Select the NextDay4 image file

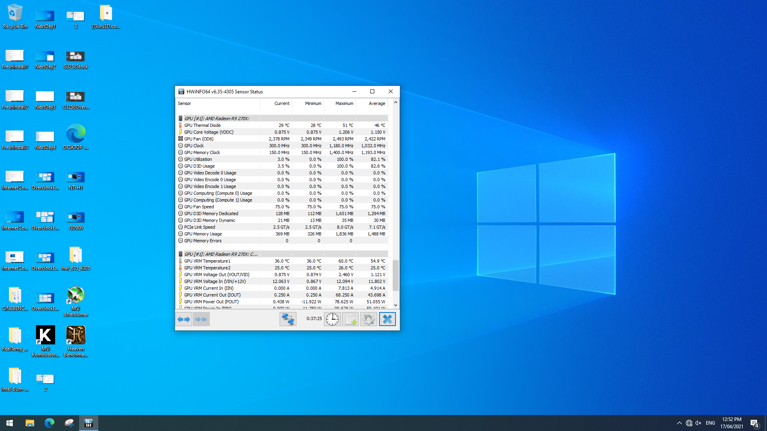coord(45,140)
